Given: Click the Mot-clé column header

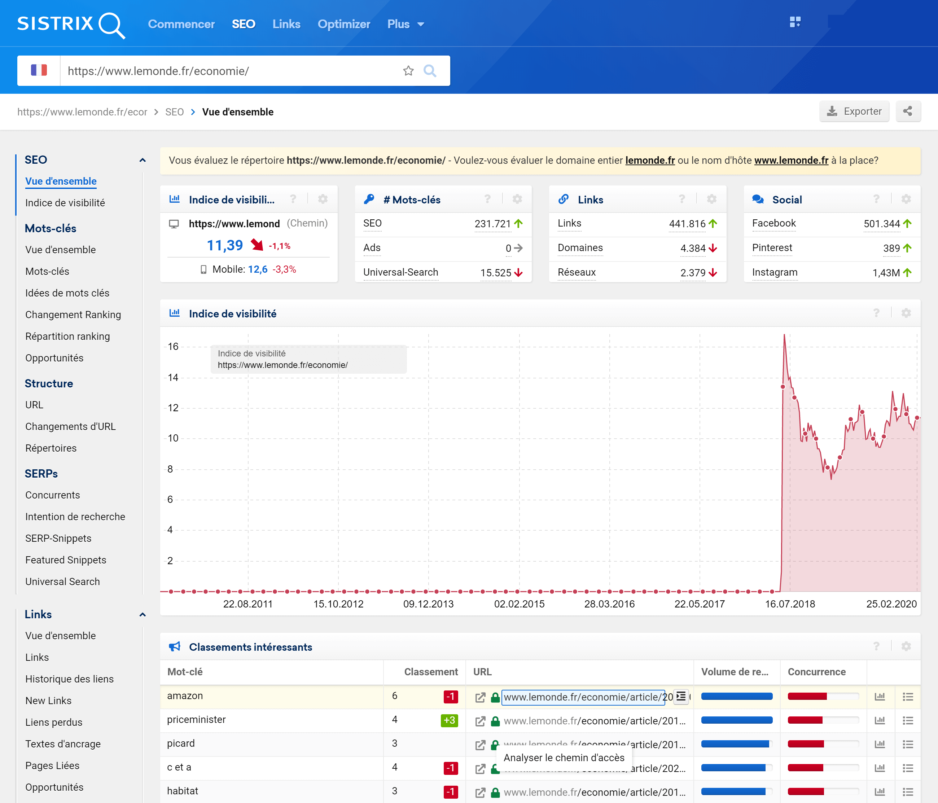Looking at the screenshot, I should point(185,672).
